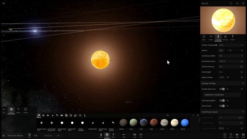Open the Atmosphere Mass kg unit dropdown
Screen dimensions: 247x139
[x=242, y=61]
